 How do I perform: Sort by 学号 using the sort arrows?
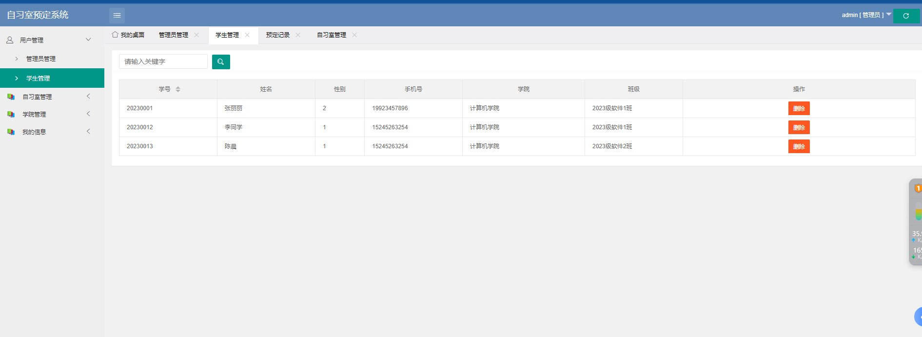[x=178, y=89]
